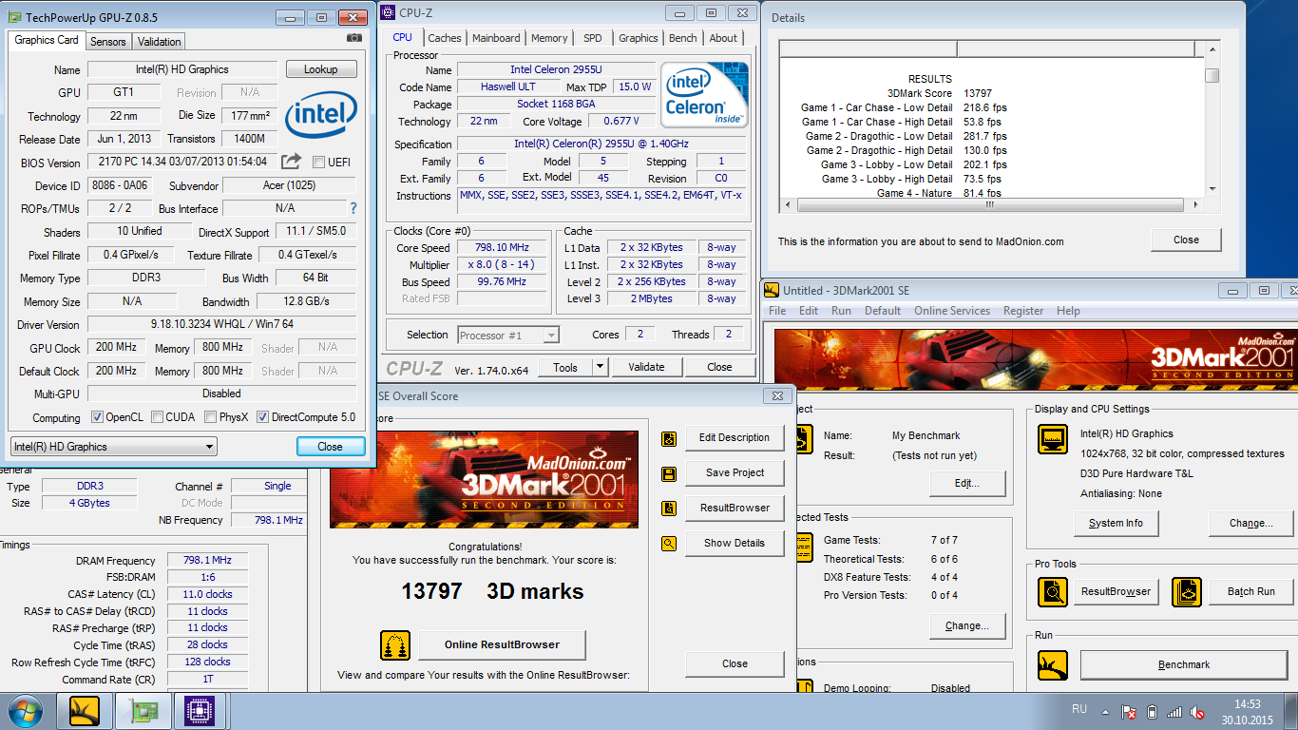This screenshot has width=1298, height=730.
Task: Click the network signal icon in system tray
Action: pos(1175,711)
